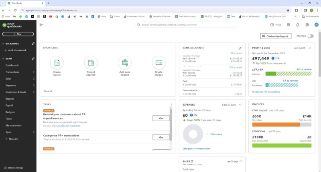Open the settings gear icon
The height and width of the screenshot is (172, 321).
coord(307,25)
